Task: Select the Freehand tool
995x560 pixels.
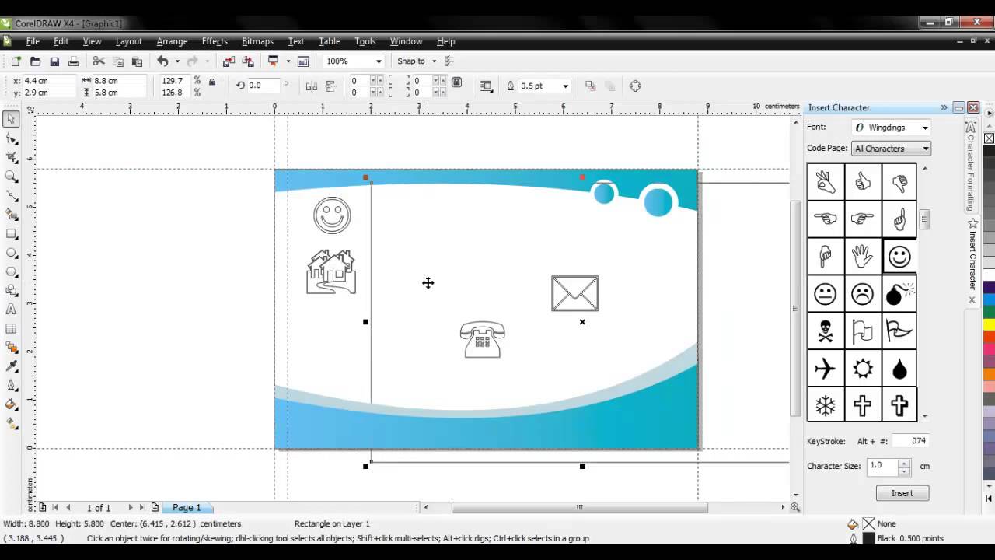Action: [x=11, y=196]
